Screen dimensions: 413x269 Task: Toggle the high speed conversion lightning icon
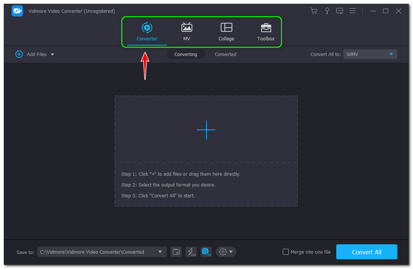191,252
